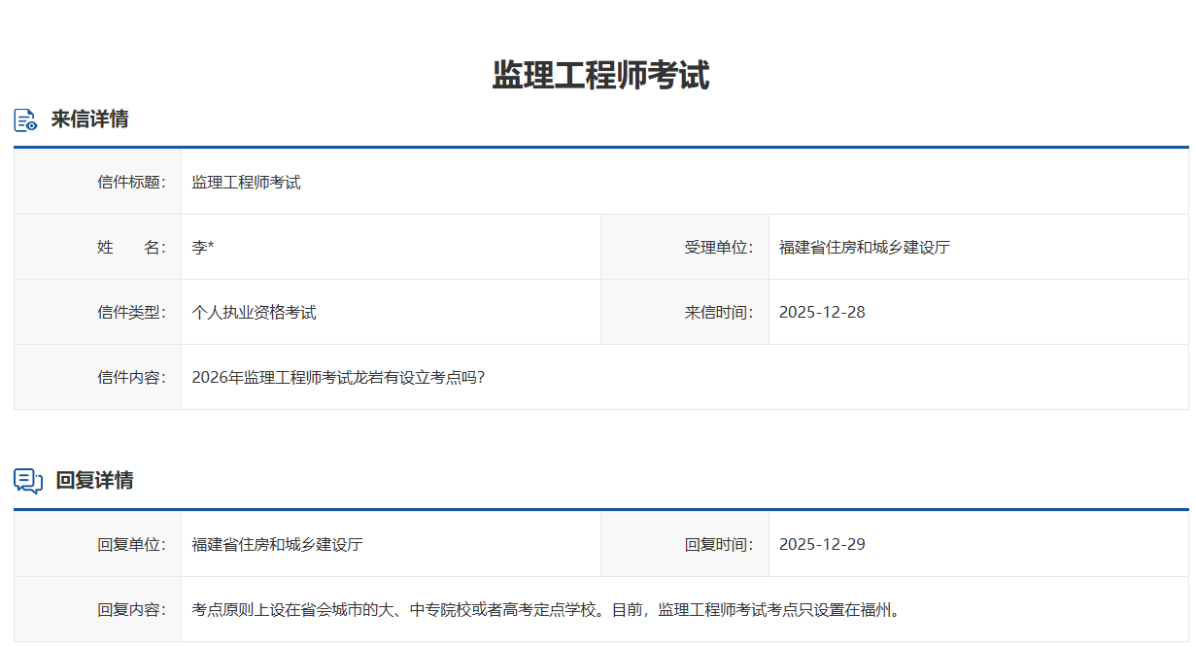Click the 信件内容 field label
Viewport: 1196px width, 647px height.
[x=132, y=377]
